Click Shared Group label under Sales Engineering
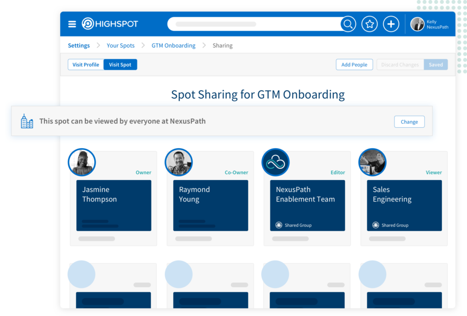 click(395, 225)
